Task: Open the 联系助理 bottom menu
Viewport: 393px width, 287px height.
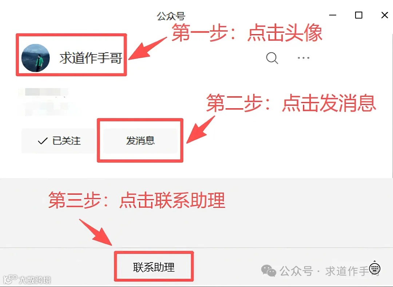Action: [x=154, y=267]
